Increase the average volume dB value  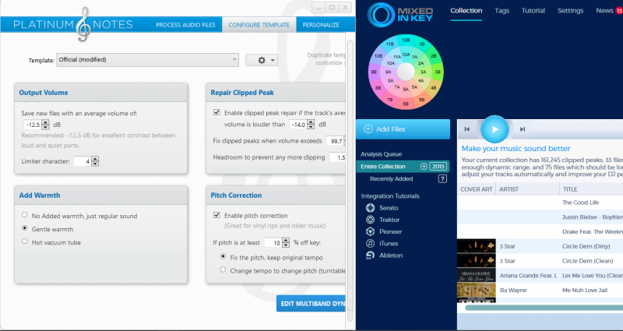pyautogui.click(x=45, y=122)
